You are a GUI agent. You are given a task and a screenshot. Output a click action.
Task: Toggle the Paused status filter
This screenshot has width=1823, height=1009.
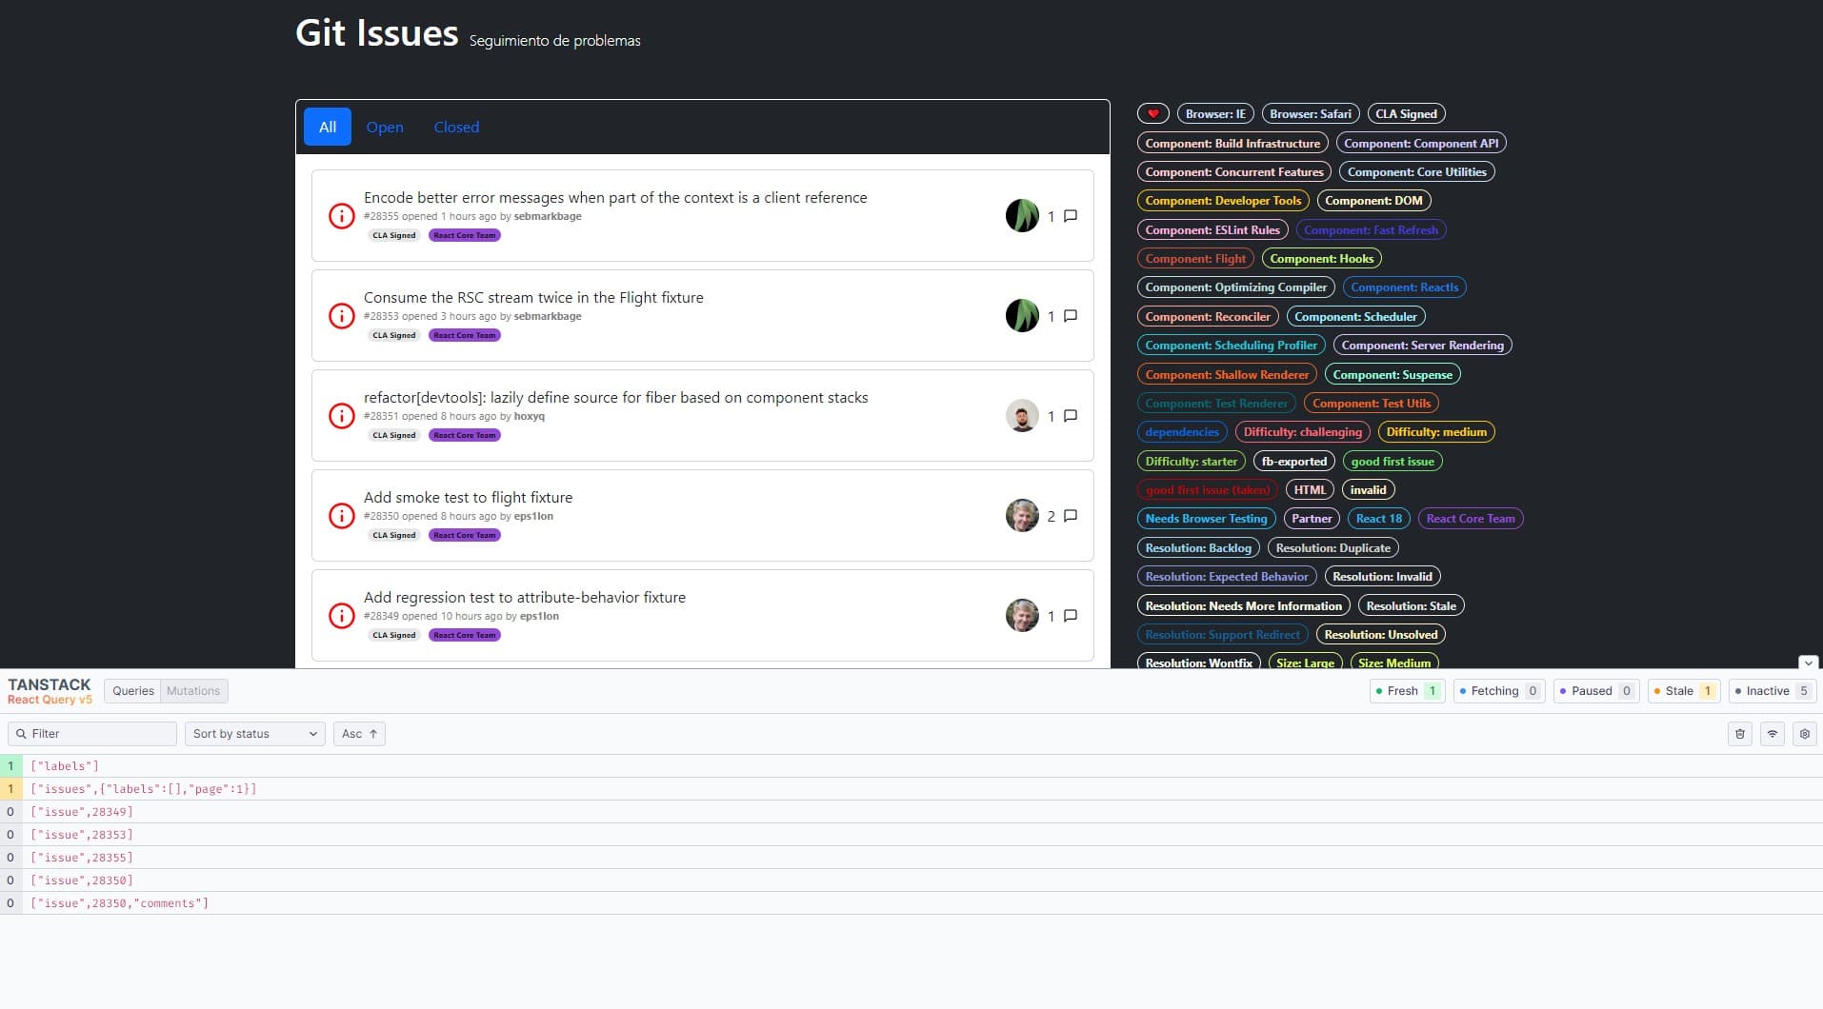1596,691
